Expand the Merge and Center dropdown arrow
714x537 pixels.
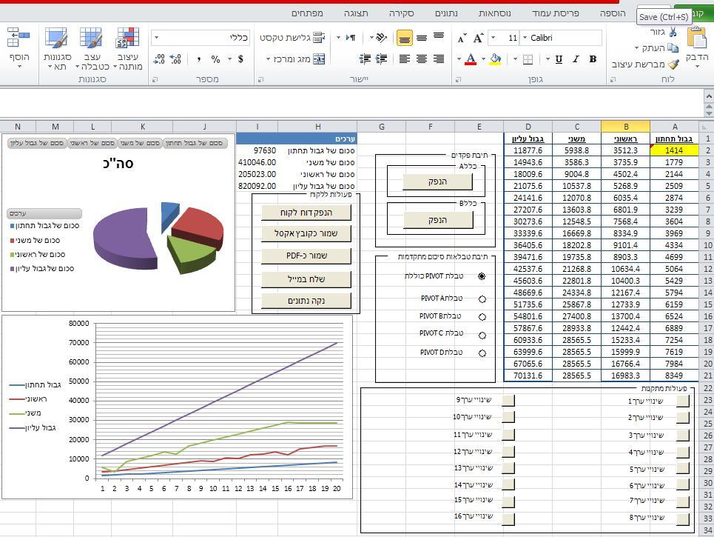[268, 59]
